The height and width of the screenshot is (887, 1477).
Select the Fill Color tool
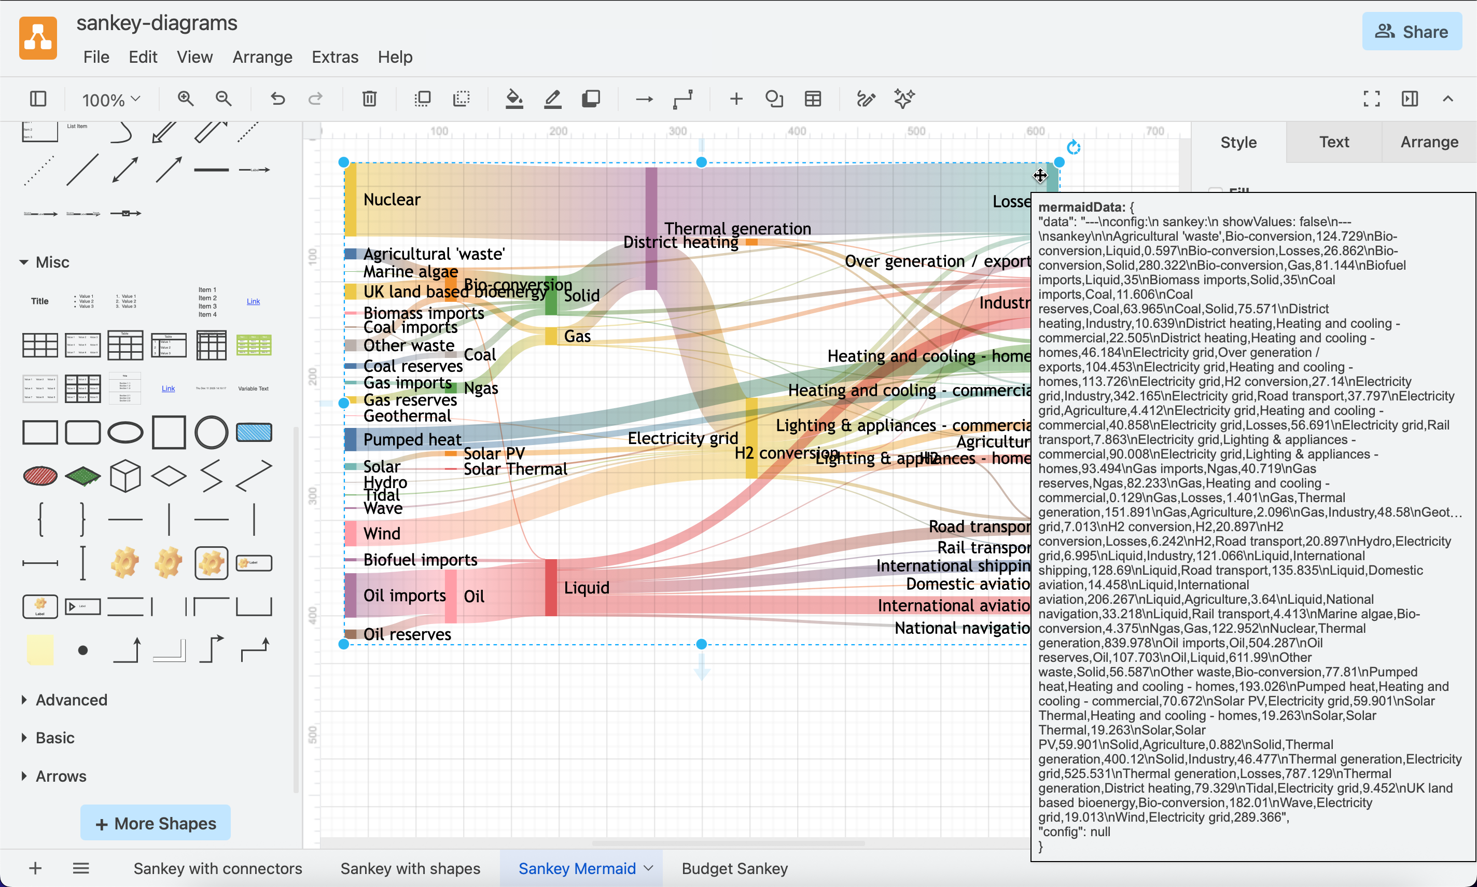point(514,99)
